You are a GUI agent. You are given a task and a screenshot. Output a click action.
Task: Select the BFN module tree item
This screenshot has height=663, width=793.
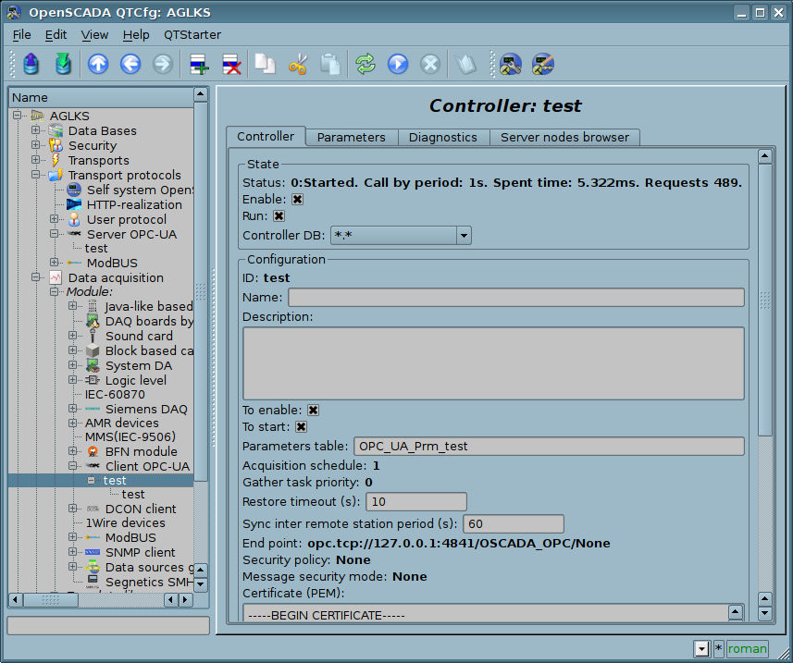[141, 451]
